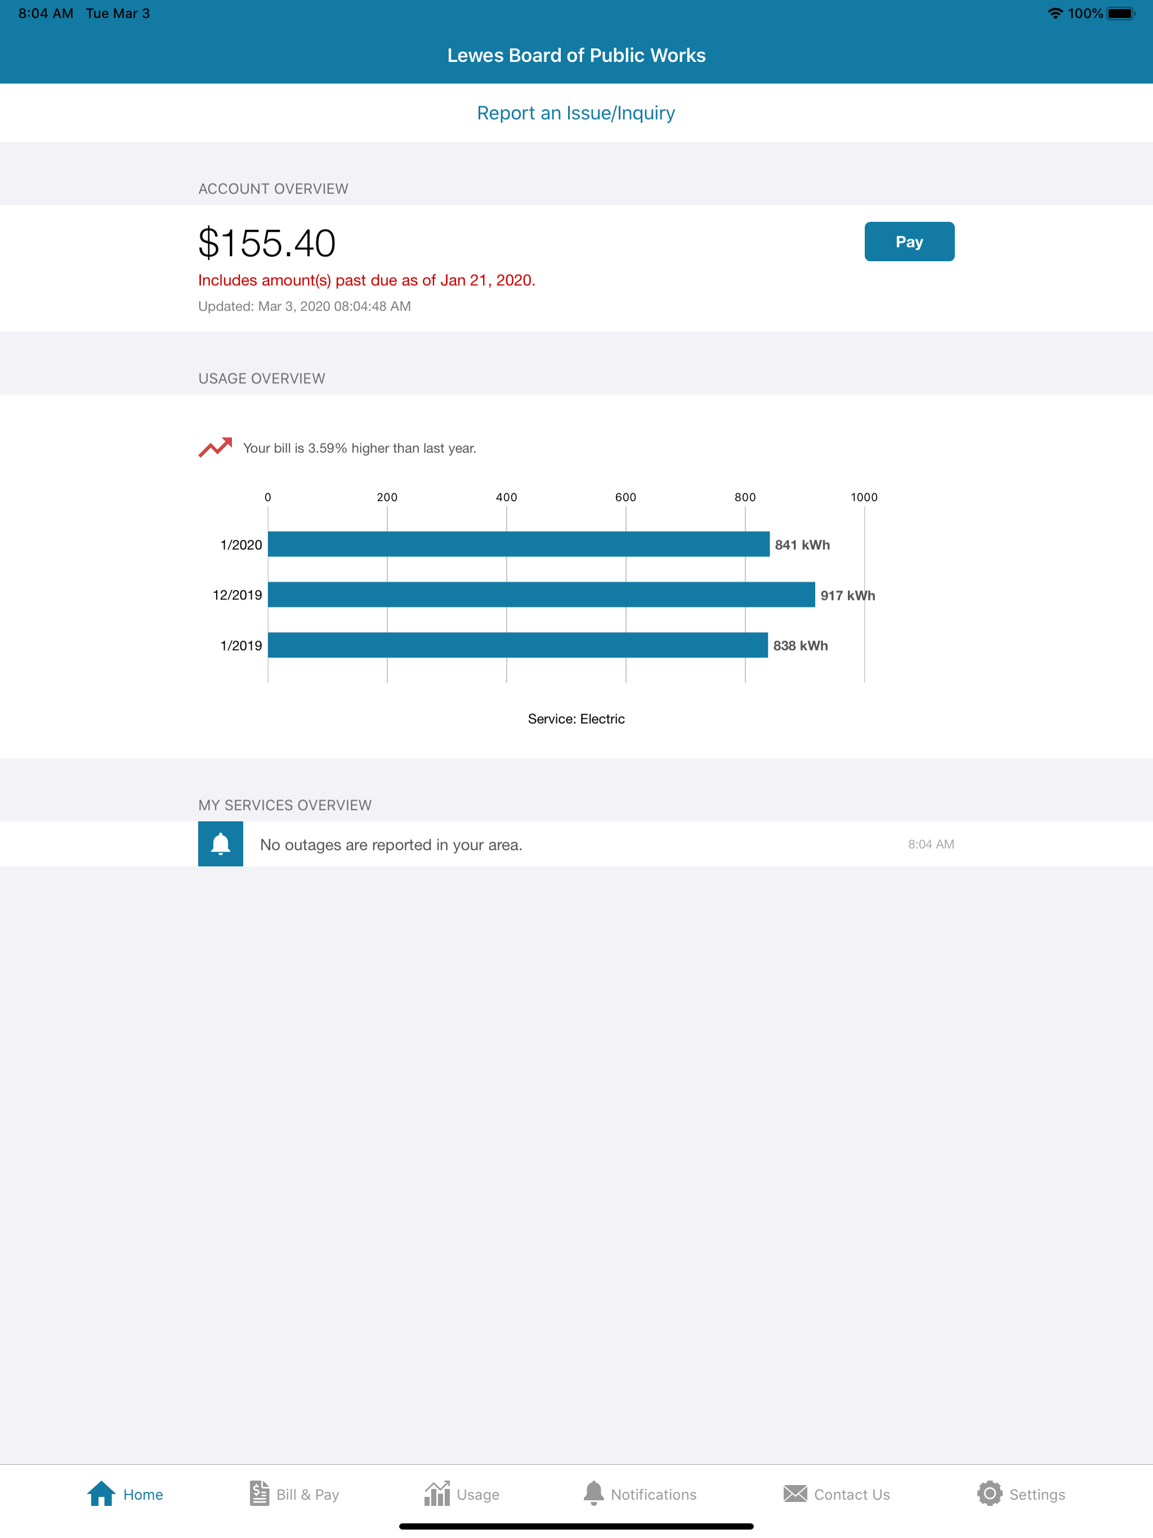The width and height of the screenshot is (1153, 1538).
Task: Tap the 1/2020 axis label
Action: pyautogui.click(x=242, y=545)
